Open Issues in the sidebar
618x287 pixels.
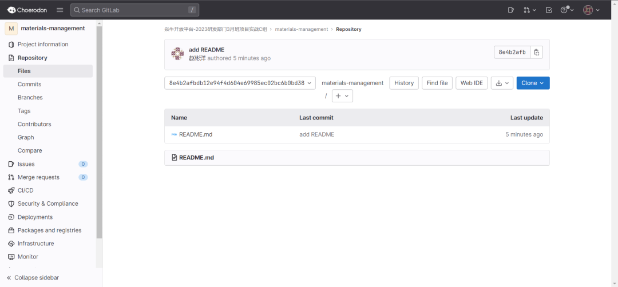point(26,164)
